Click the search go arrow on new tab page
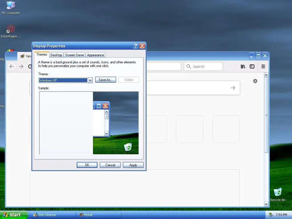This screenshot has width=292, height=219. 233,88
